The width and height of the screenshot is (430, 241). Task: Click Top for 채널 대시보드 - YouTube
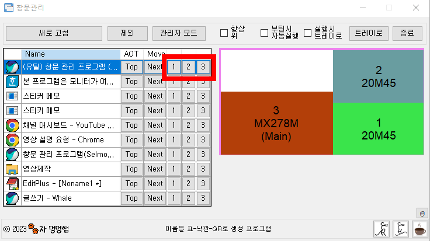(x=131, y=125)
